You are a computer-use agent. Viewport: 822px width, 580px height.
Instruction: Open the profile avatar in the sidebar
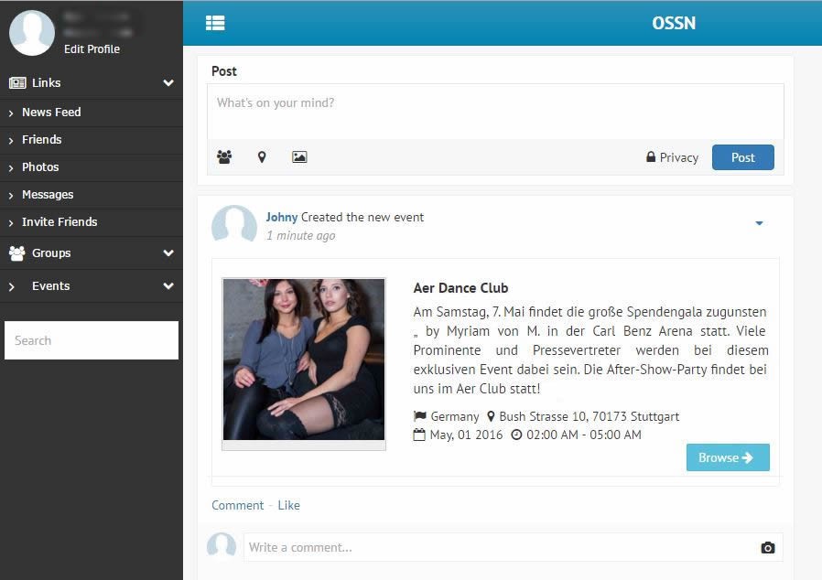click(x=32, y=33)
